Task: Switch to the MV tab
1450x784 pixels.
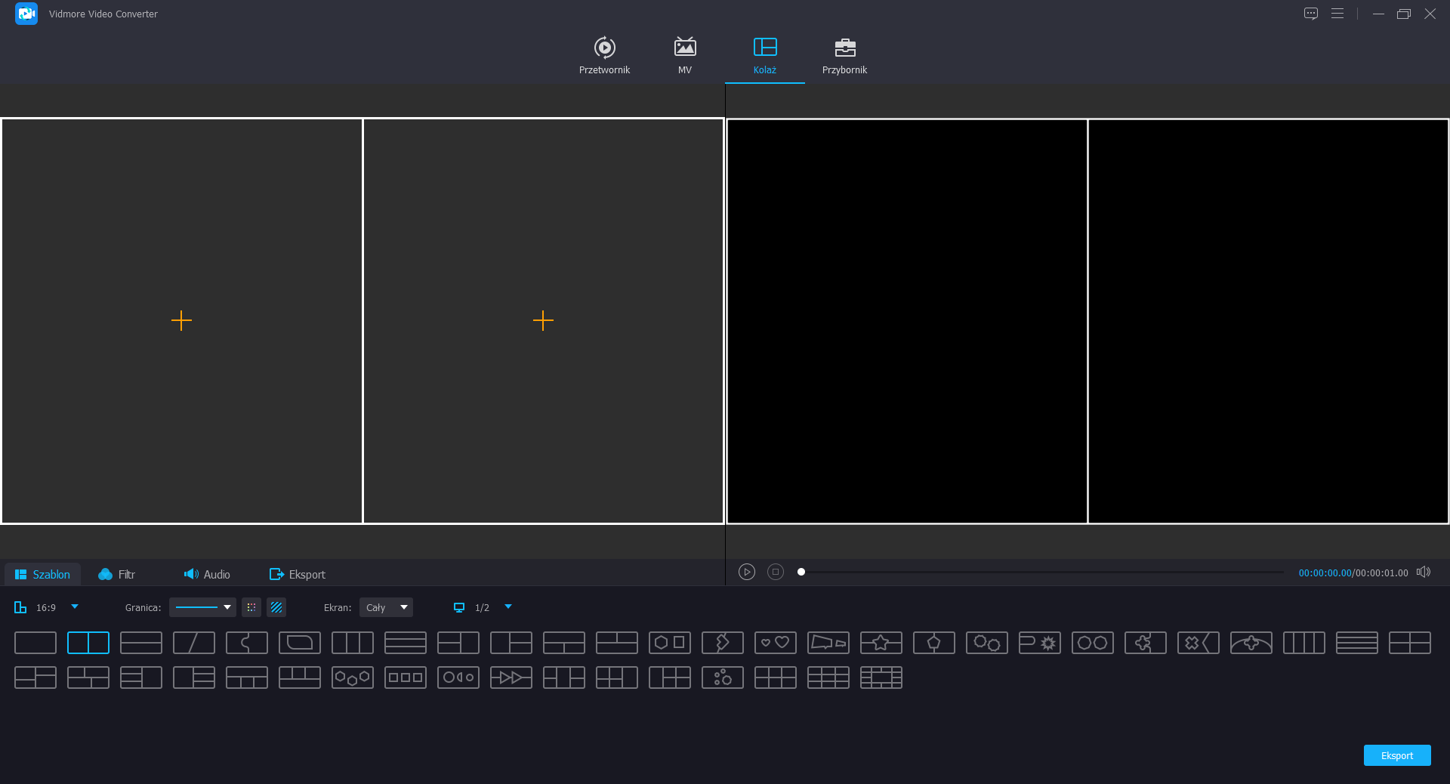Action: coord(685,56)
